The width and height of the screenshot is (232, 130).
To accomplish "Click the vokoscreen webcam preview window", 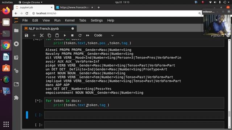I will point(217,25).
